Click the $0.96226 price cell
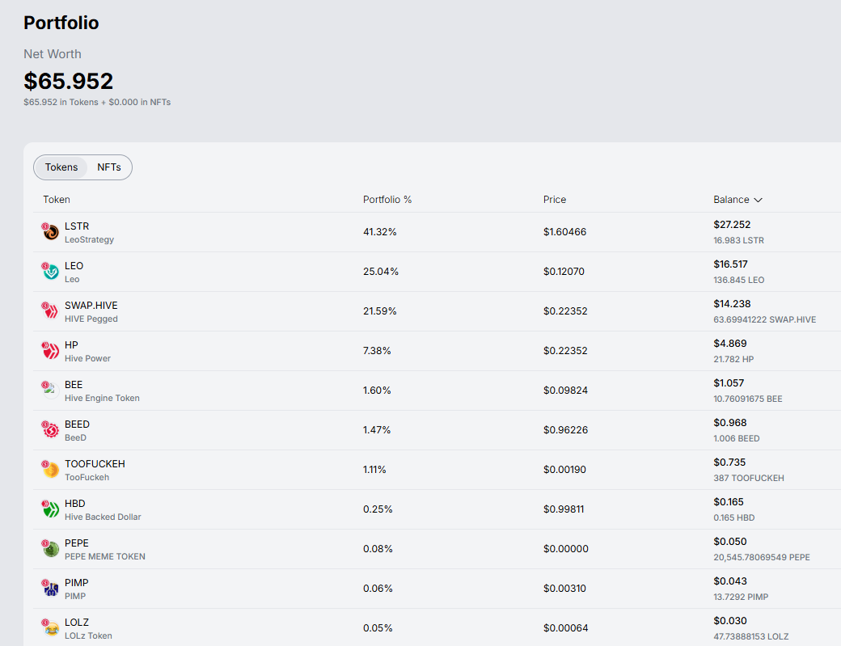Image resolution: width=841 pixels, height=646 pixels. click(x=565, y=430)
